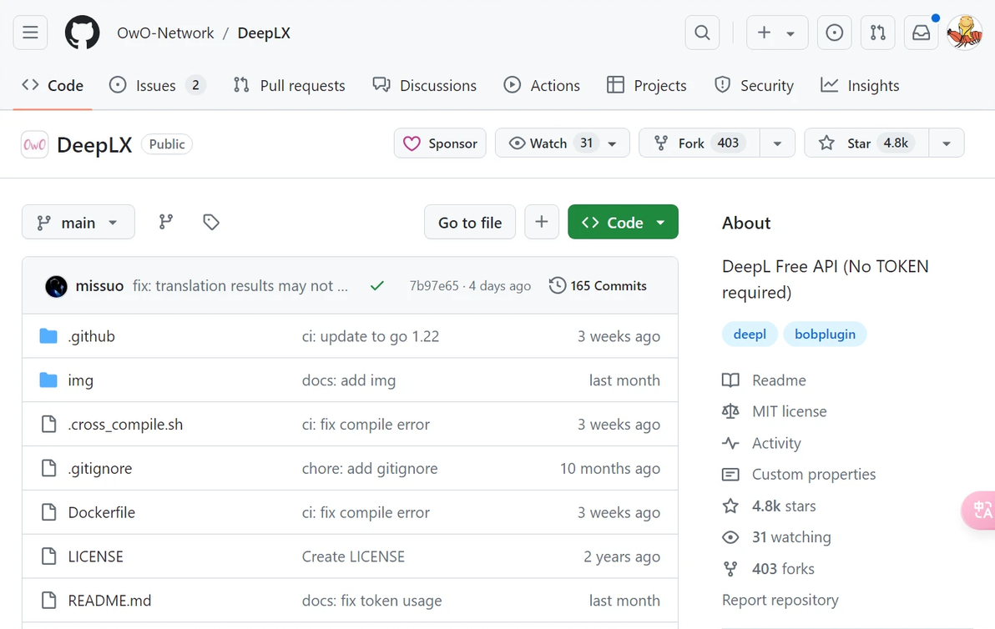Image resolution: width=995 pixels, height=629 pixels.
Task: View tags icon beside branch selector
Action: 211,222
